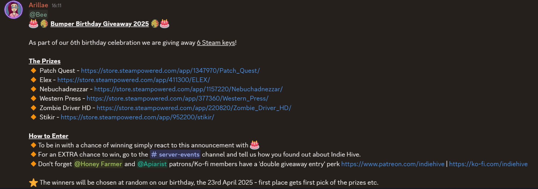The width and height of the screenshot is (538, 189).
Task: Open the ko-fi indiehive link
Action: pos(488,164)
